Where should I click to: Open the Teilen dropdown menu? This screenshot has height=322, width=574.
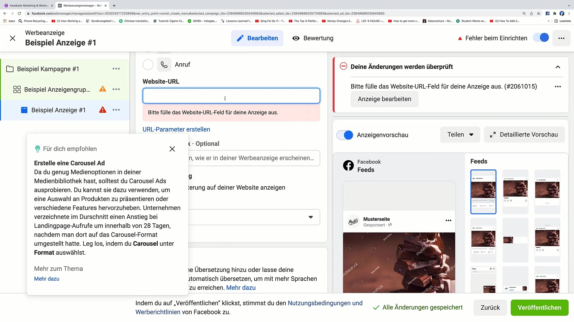point(459,134)
